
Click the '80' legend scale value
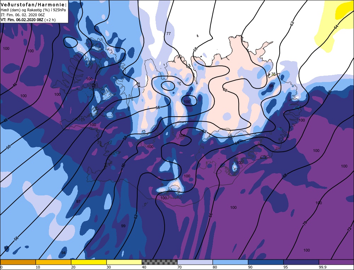pos(215,267)
